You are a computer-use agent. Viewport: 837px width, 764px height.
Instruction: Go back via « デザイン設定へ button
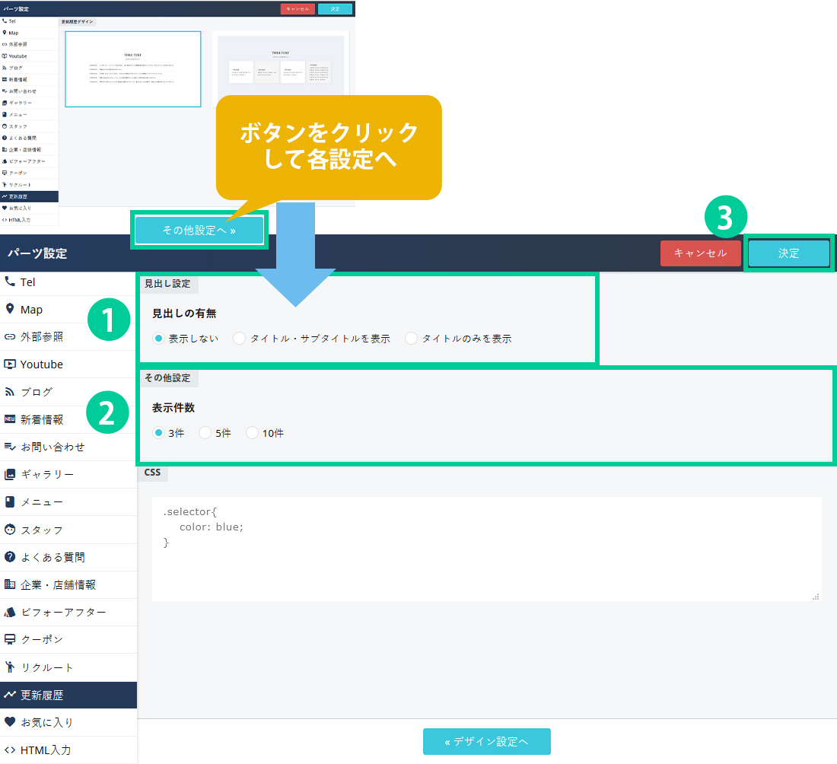tap(486, 741)
